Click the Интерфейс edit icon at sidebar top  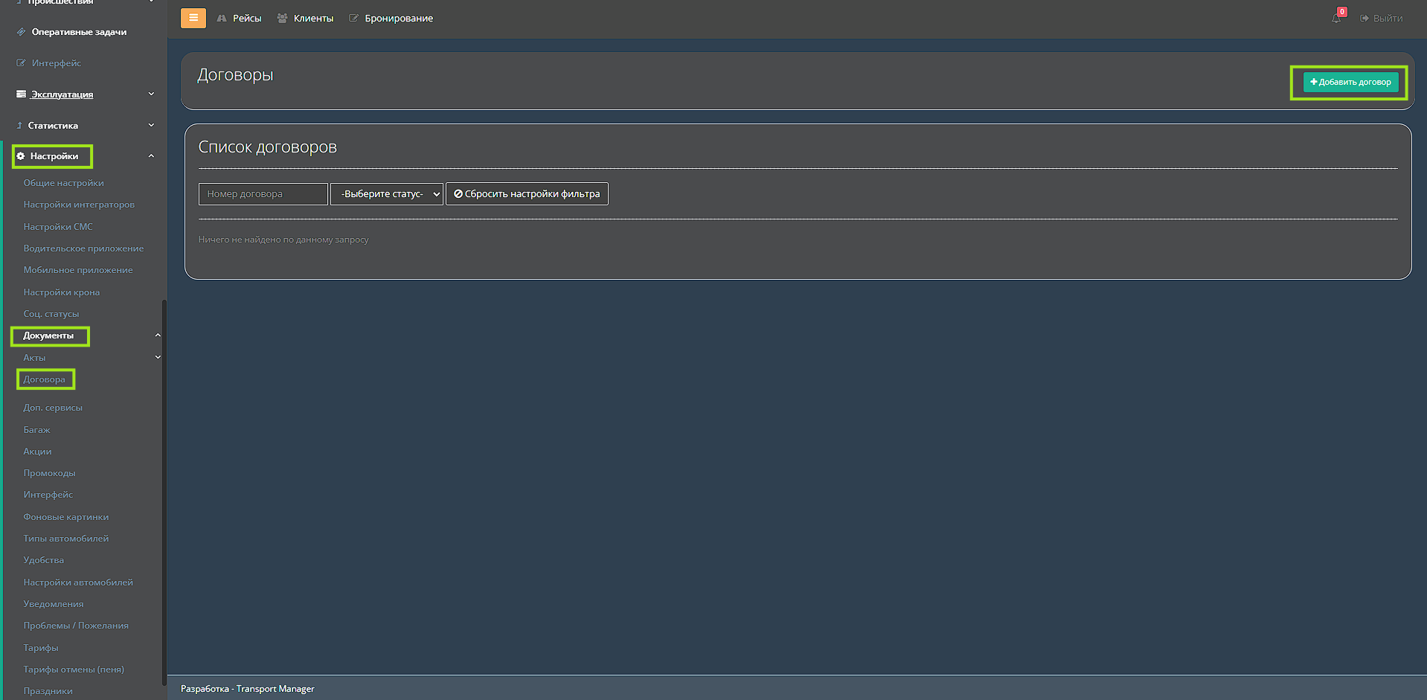tap(22, 63)
